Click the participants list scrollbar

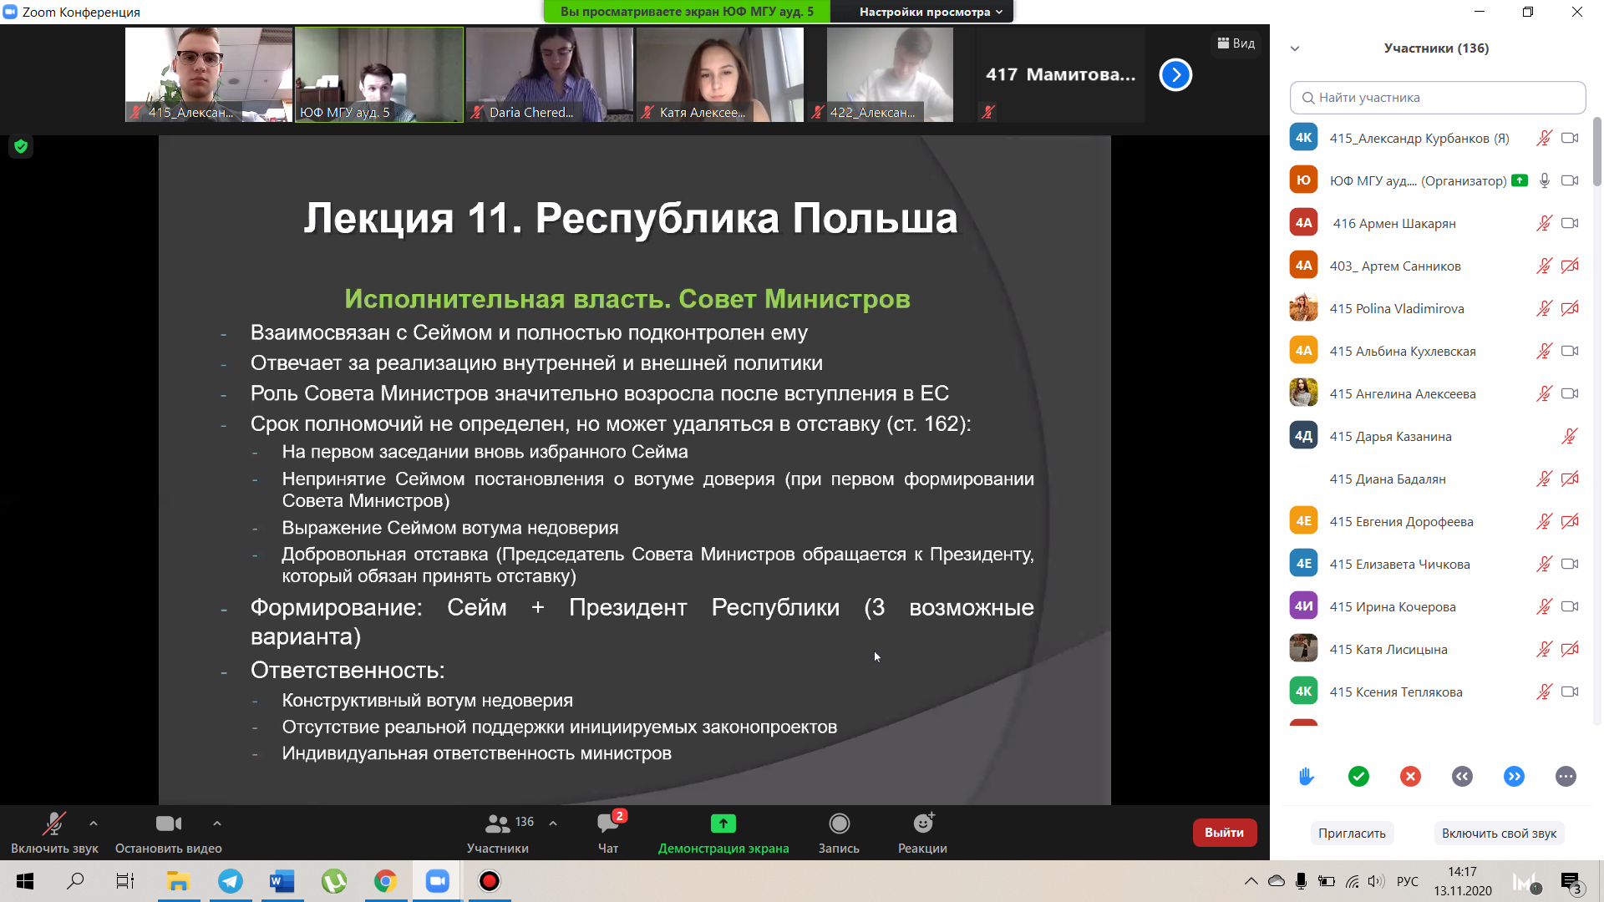(x=1596, y=153)
